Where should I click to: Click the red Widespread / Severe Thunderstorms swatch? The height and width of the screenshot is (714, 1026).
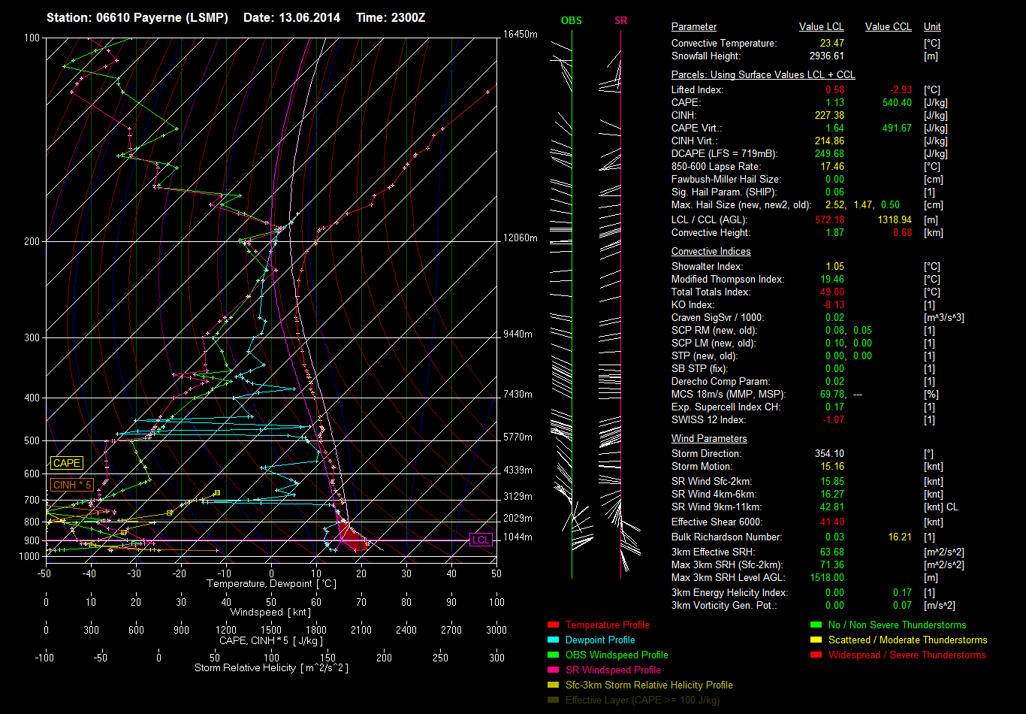(x=816, y=655)
